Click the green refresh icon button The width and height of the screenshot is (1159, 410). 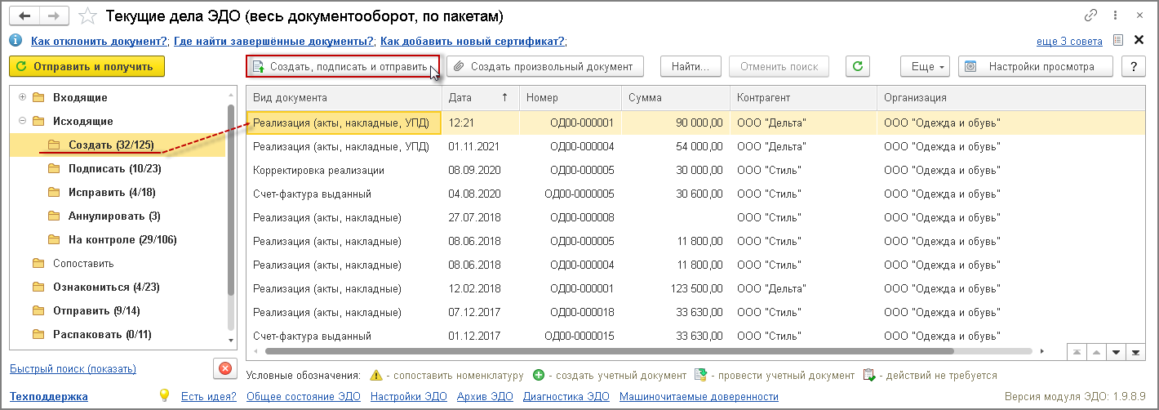(x=857, y=66)
